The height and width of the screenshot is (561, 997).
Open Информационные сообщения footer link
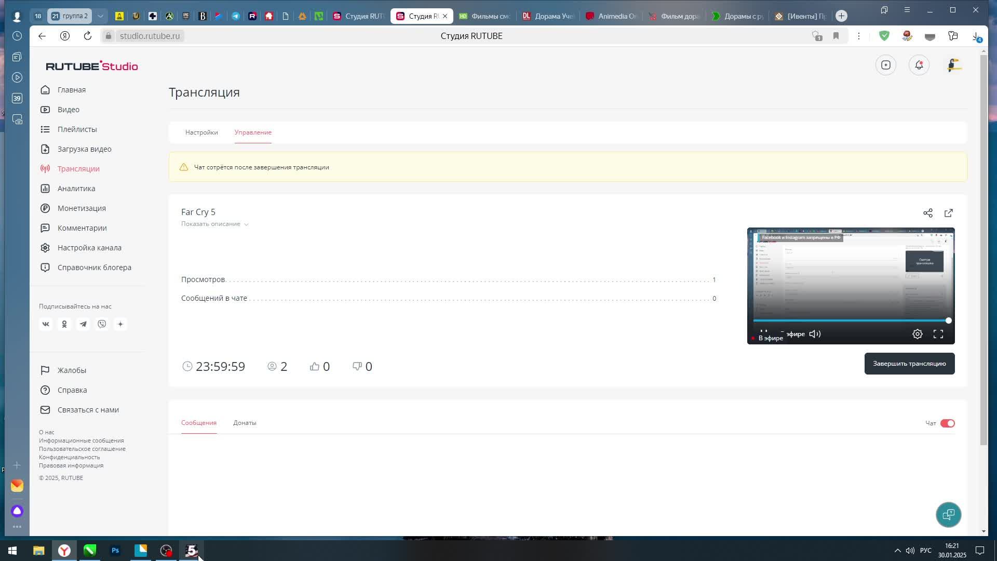click(x=81, y=440)
